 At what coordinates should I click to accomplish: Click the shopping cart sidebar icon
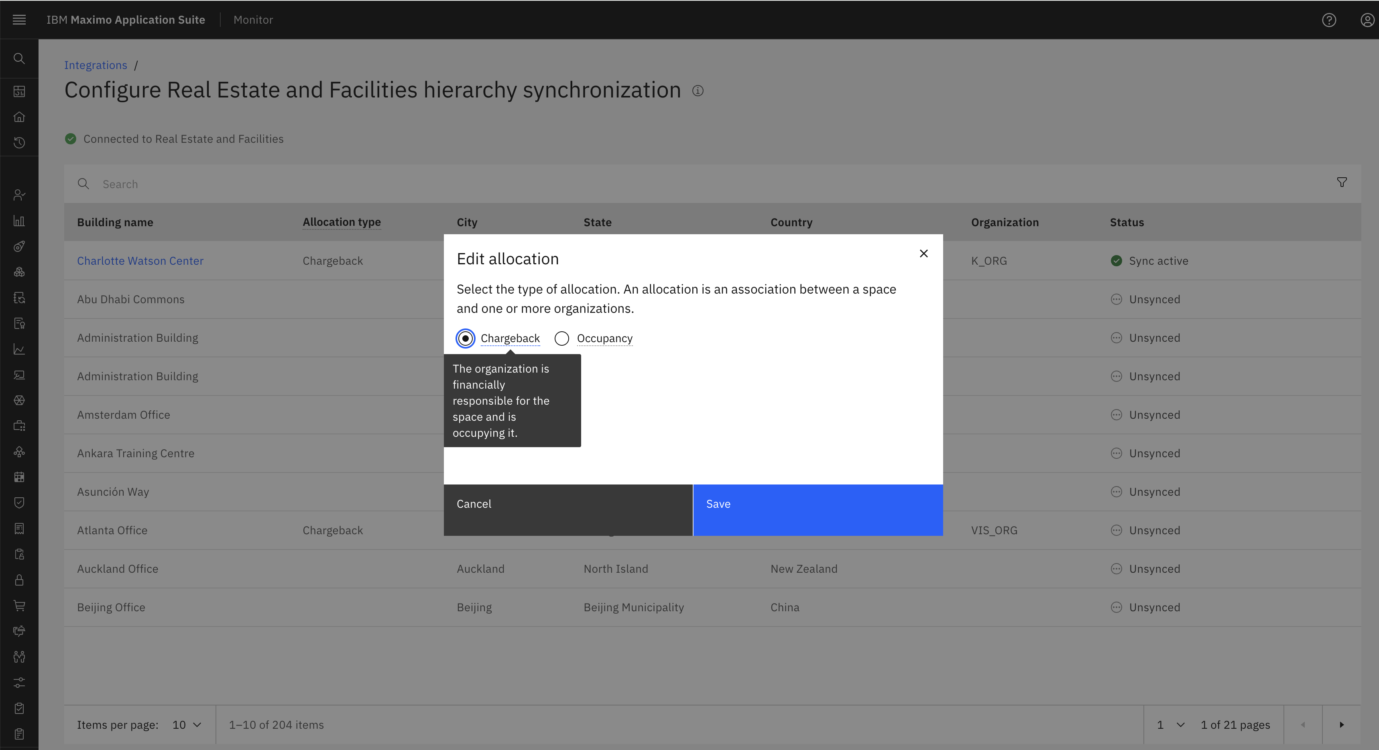pos(19,606)
